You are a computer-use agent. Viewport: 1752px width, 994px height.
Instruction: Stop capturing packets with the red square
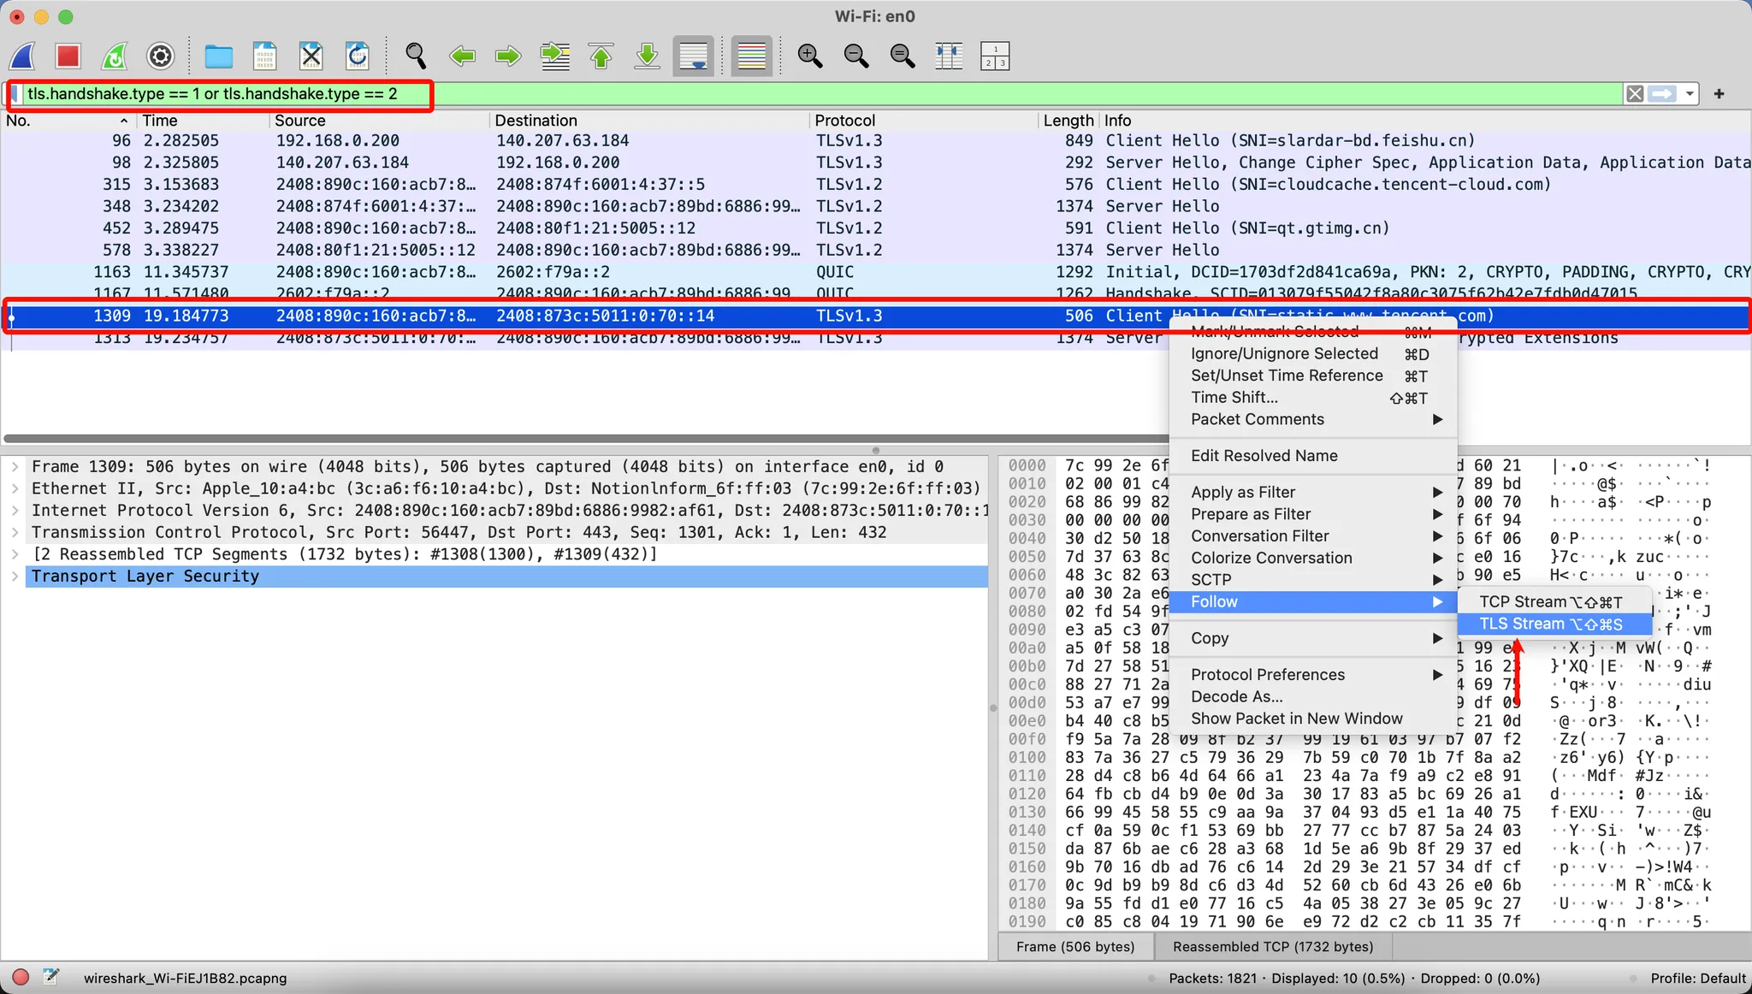click(x=68, y=56)
